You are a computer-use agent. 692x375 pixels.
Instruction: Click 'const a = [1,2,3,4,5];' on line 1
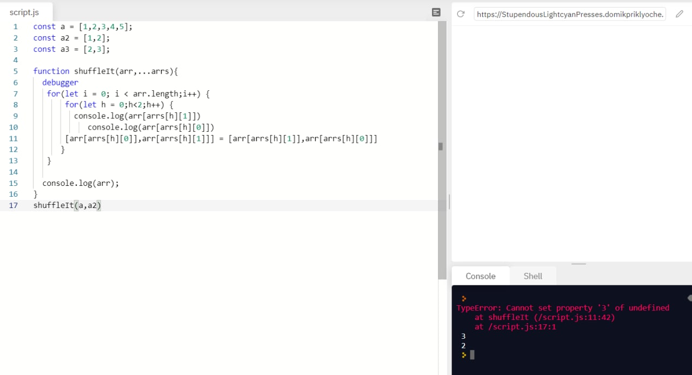point(83,26)
